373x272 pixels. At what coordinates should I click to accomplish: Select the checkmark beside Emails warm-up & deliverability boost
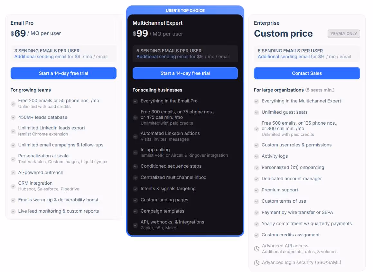[x=13, y=200]
